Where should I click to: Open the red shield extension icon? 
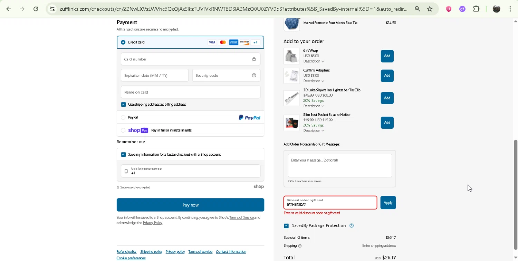point(449,9)
